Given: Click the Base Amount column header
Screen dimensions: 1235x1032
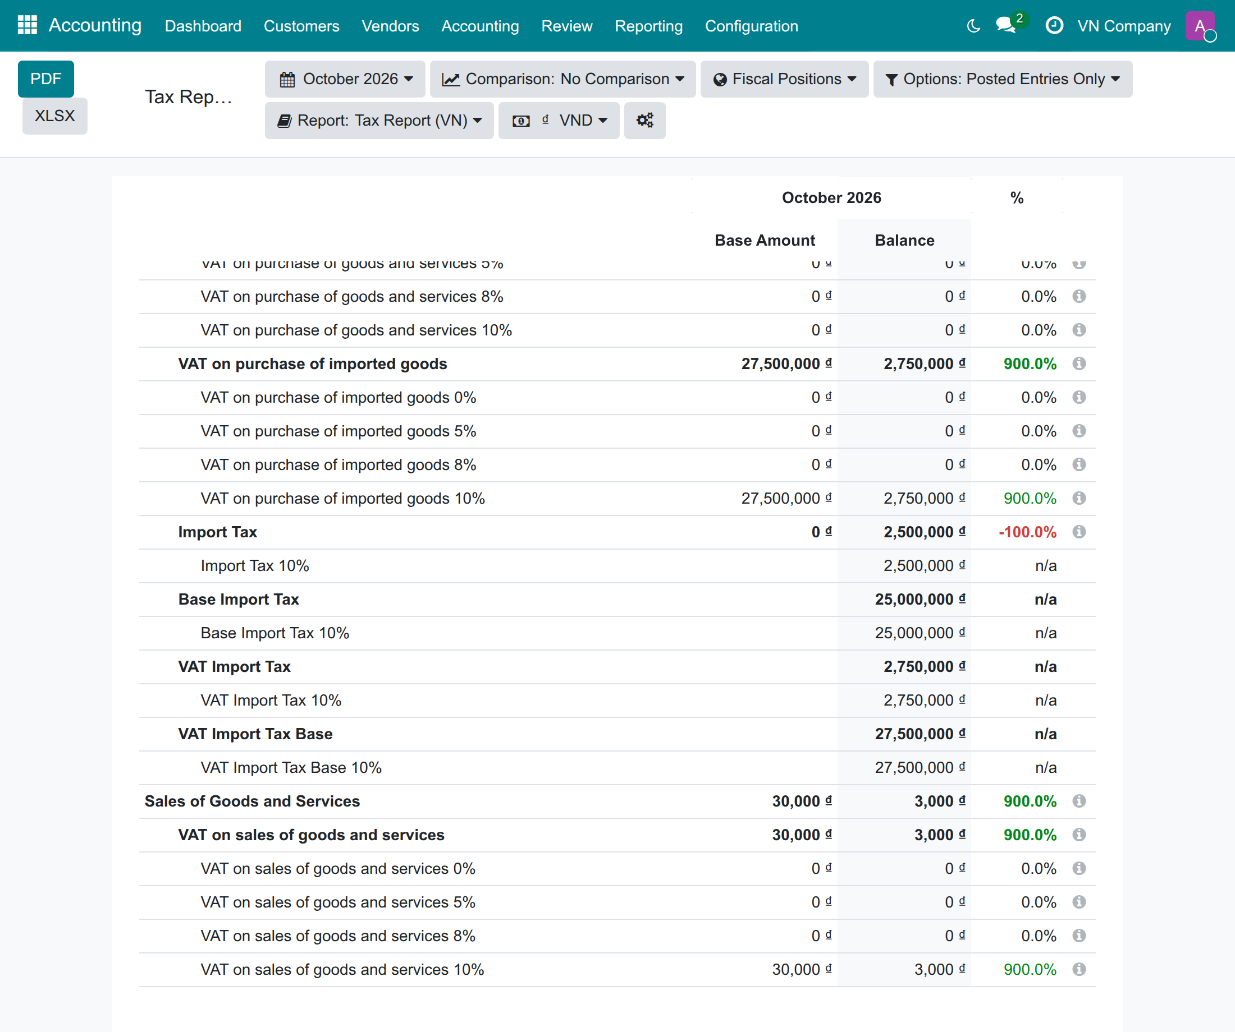Looking at the screenshot, I should (x=765, y=241).
